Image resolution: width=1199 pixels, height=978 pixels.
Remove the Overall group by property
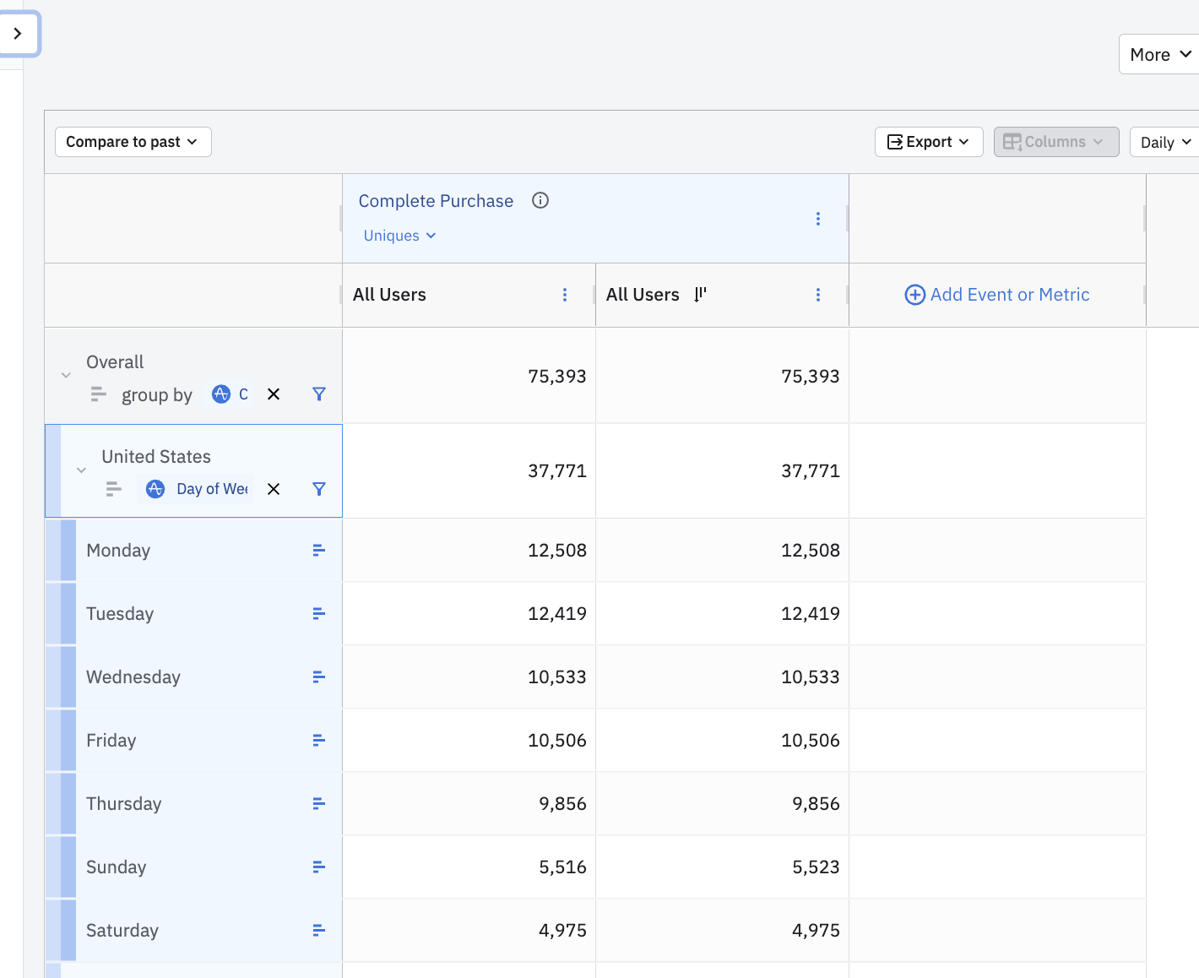(274, 394)
